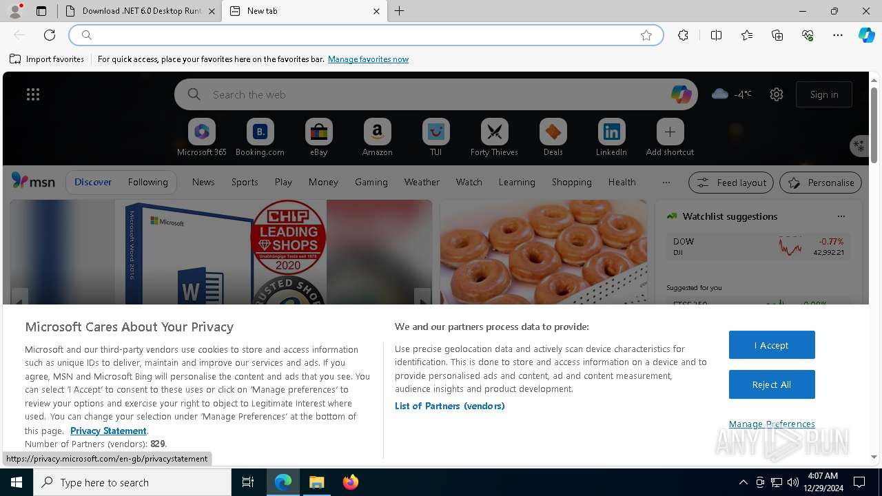Image resolution: width=882 pixels, height=496 pixels.
Task: Click the Sign in button
Action: point(824,94)
